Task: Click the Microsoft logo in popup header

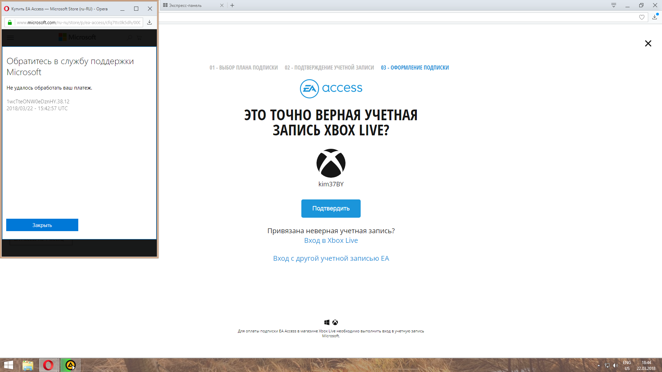Action: click(77, 37)
